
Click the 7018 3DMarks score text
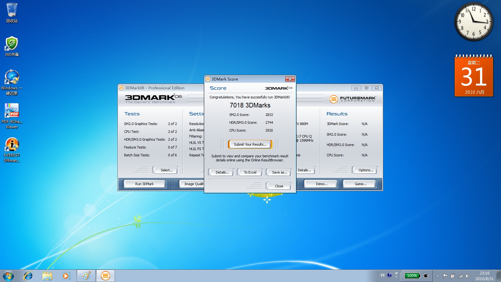(250, 105)
